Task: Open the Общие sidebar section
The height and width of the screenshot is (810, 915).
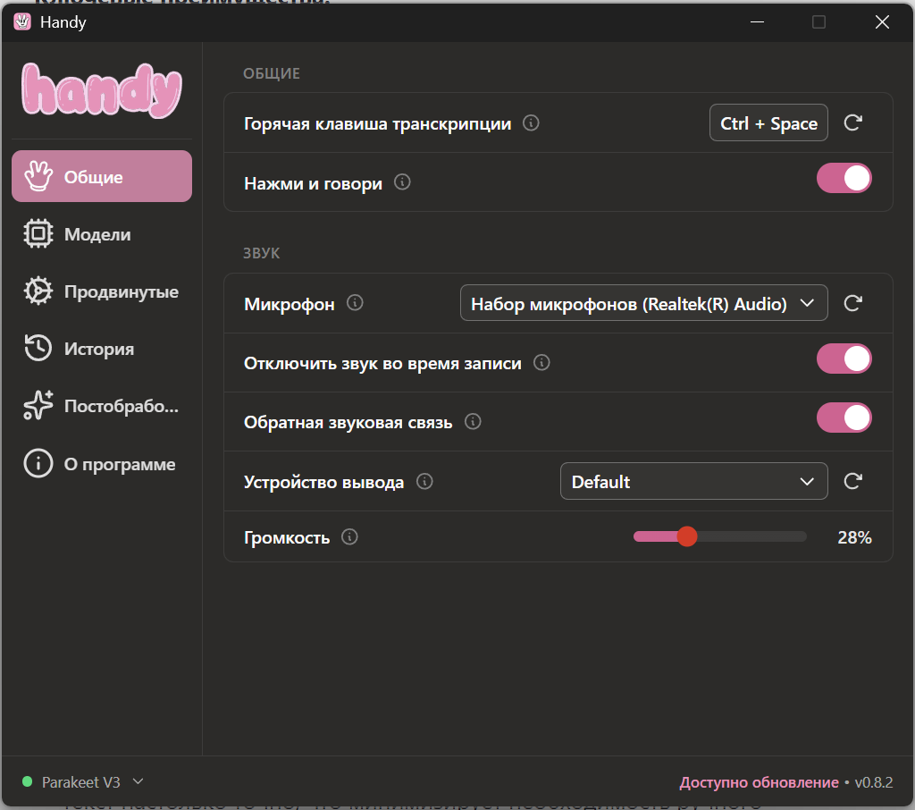Action: (102, 176)
